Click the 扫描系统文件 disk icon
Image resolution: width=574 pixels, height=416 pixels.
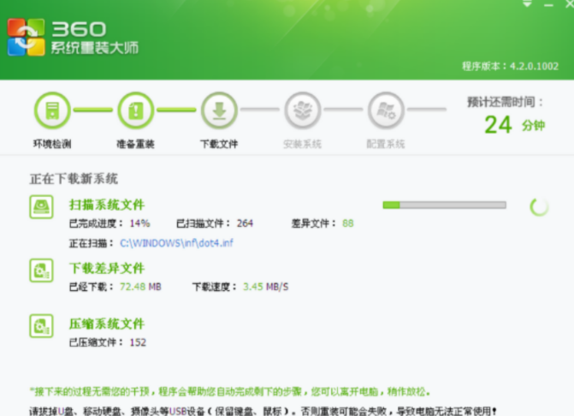[x=41, y=207]
